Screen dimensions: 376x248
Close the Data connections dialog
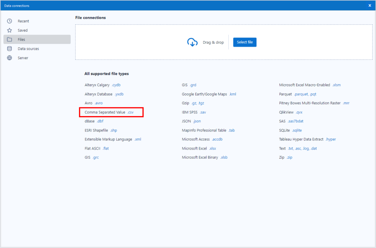pos(369,6)
